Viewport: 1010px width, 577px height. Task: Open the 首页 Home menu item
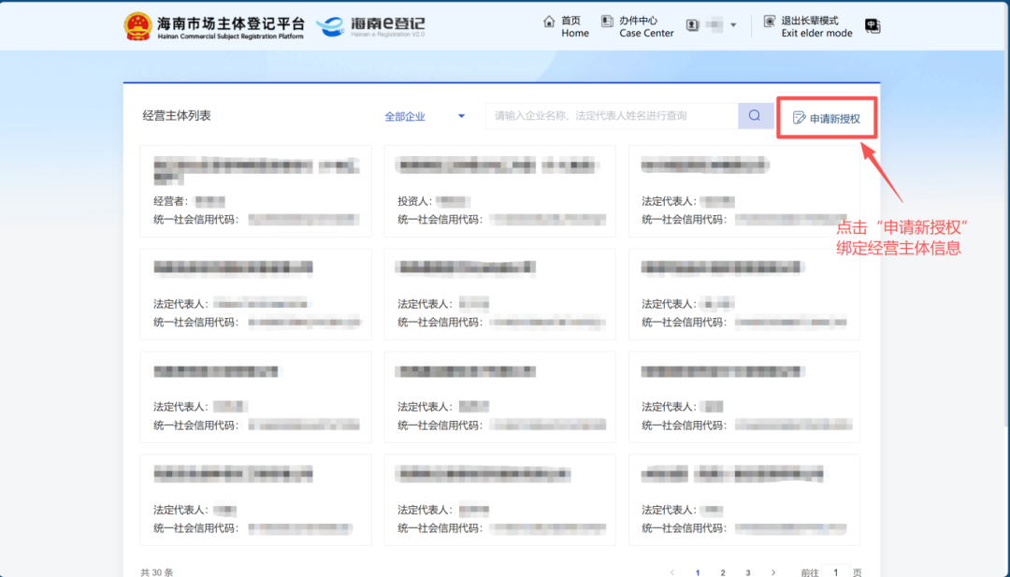coord(574,26)
